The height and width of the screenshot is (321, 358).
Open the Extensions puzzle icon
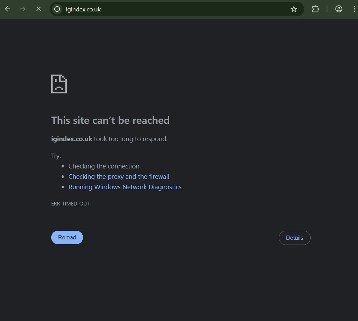[315, 9]
